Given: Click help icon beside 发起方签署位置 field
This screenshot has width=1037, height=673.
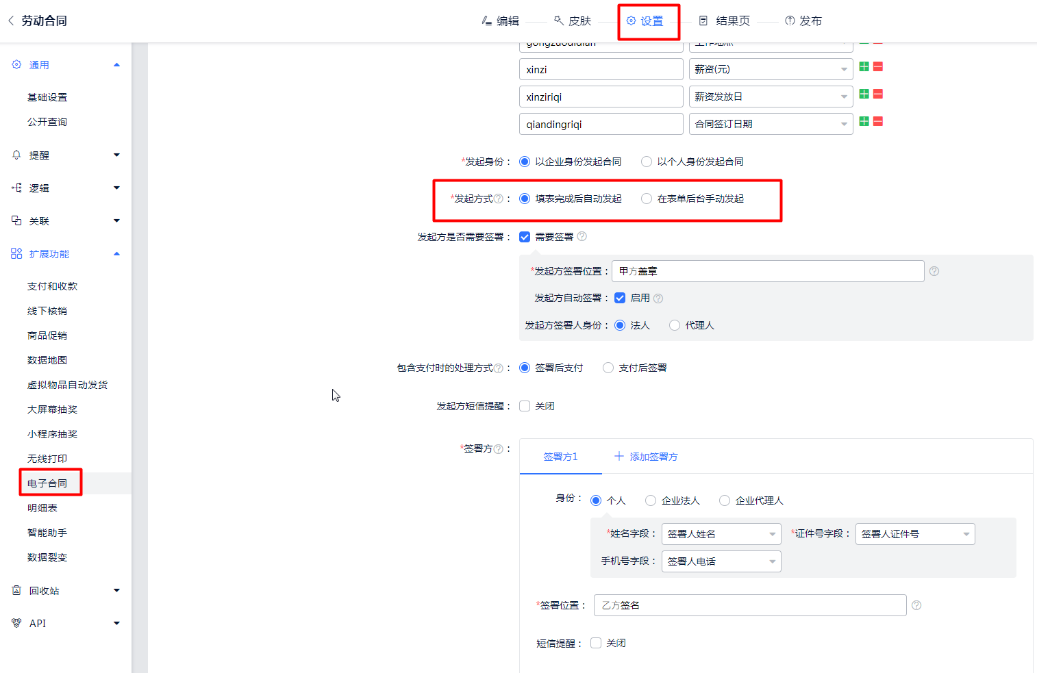Looking at the screenshot, I should pos(934,271).
